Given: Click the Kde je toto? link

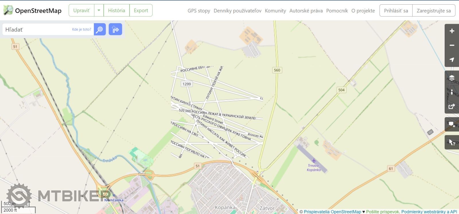Looking at the screenshot, I should click(81, 29).
